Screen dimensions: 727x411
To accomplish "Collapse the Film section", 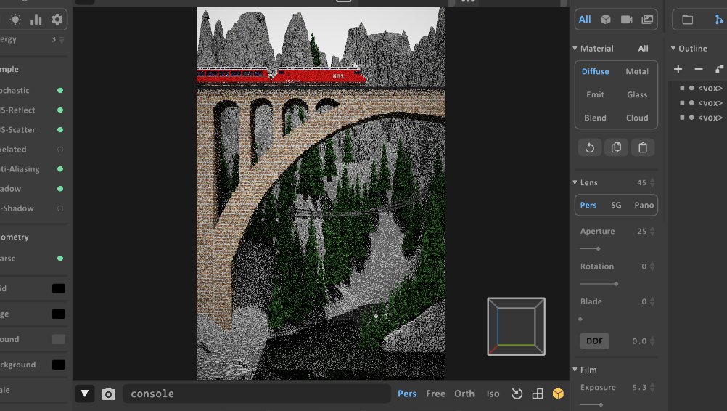I will 575,370.
